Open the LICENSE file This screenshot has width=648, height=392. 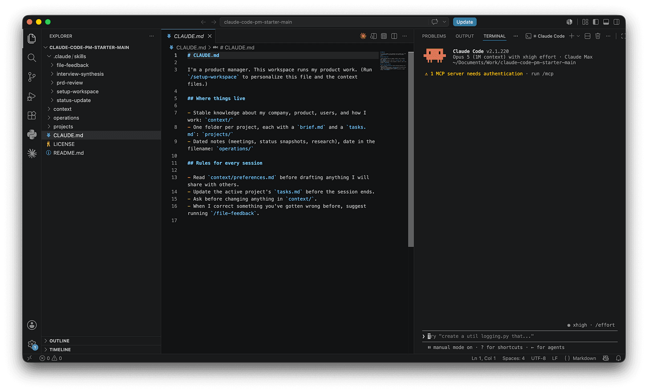101,144
